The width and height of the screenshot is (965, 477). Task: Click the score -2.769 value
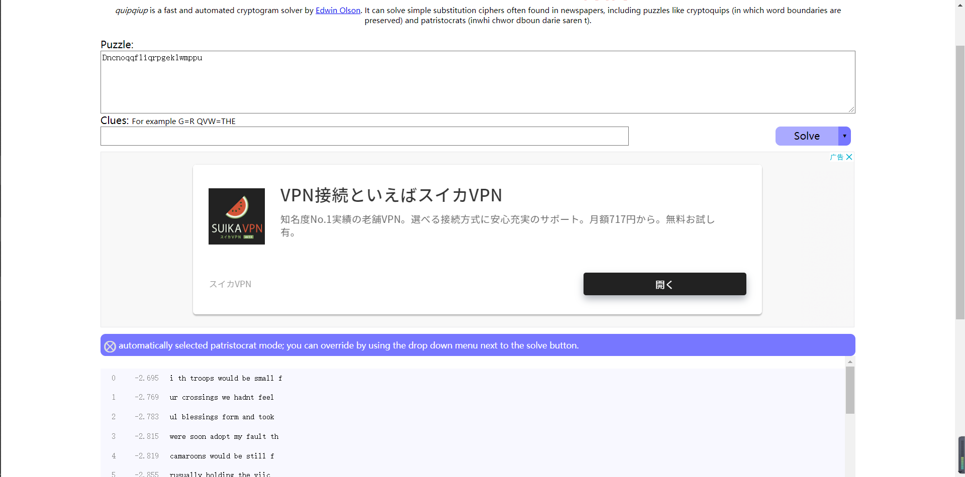pos(146,397)
